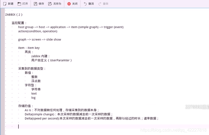Click the line '用户自定义 ( UserParamter )'
This screenshot has height=135, width=209.
tap(52, 60)
